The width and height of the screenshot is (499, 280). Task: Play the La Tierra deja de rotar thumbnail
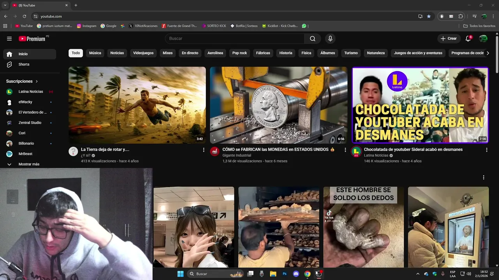[x=137, y=105]
